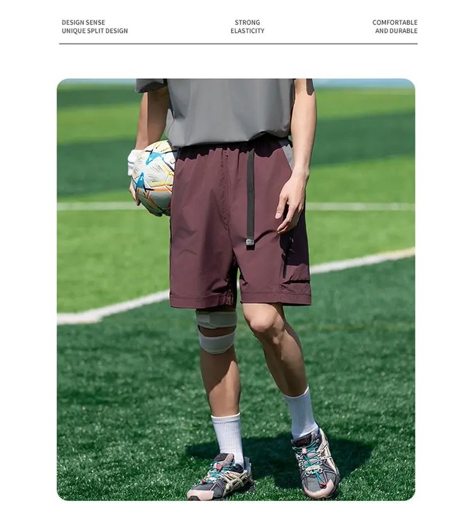Select the black strap hanging from the shorts
This screenshot has height=528, width=472.
(250, 199)
